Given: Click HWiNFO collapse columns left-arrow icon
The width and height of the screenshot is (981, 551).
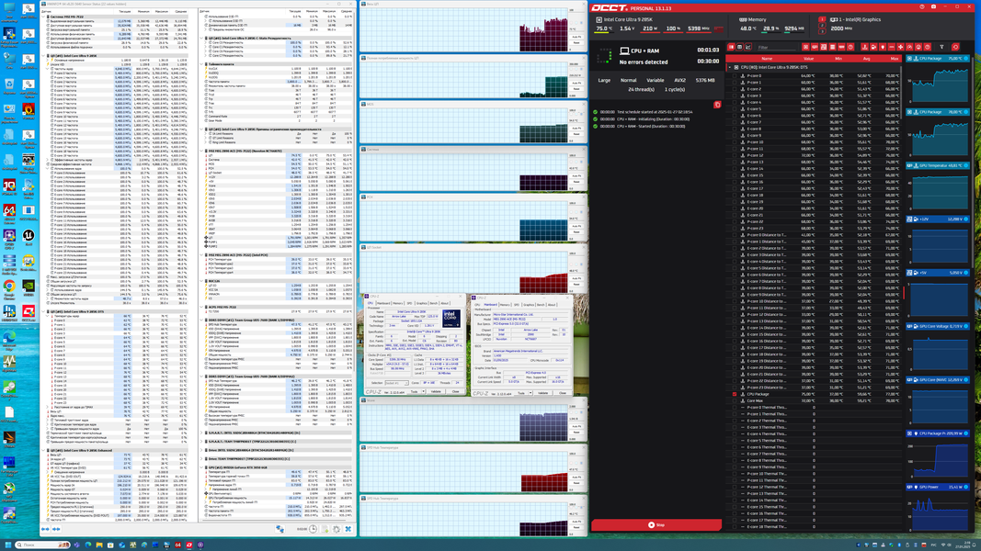Looking at the screenshot, I should coord(45,529).
